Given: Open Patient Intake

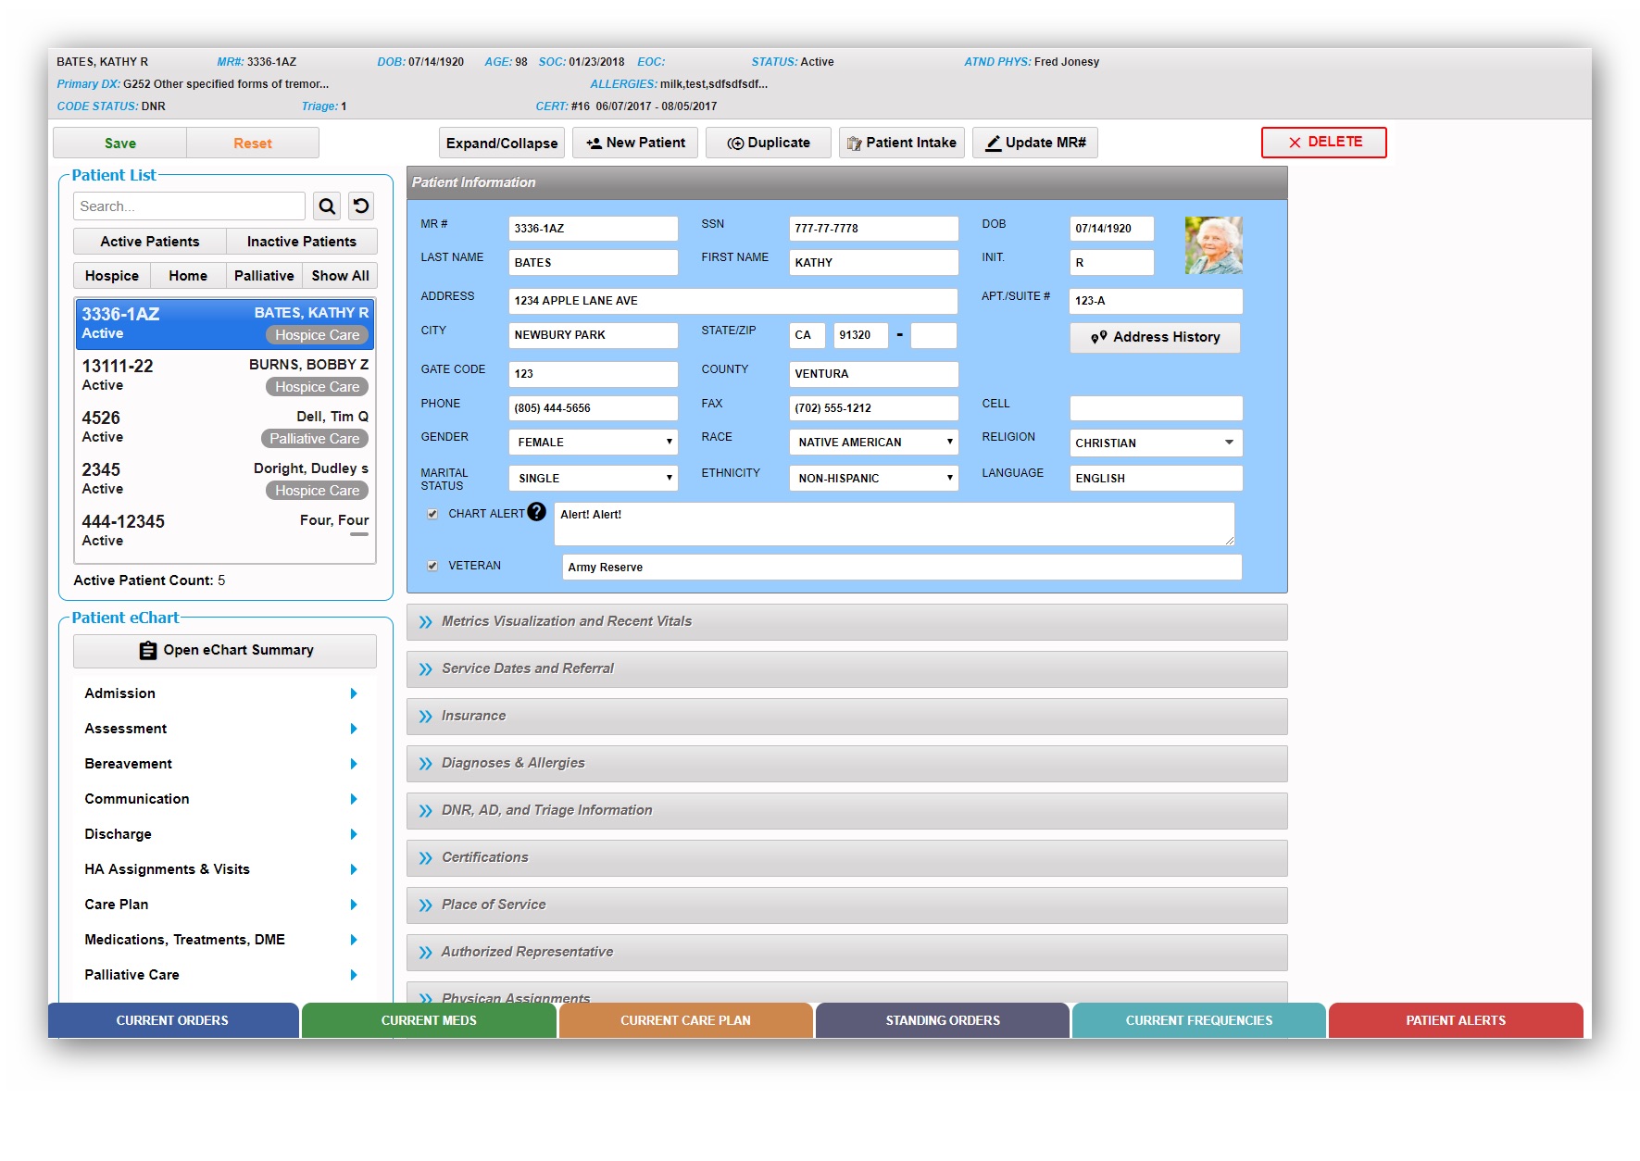Looking at the screenshot, I should click(x=902, y=143).
